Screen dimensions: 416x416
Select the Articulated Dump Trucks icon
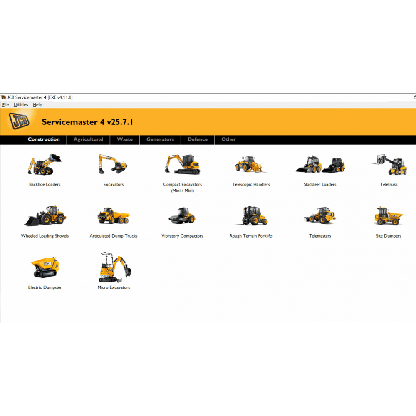114,215
